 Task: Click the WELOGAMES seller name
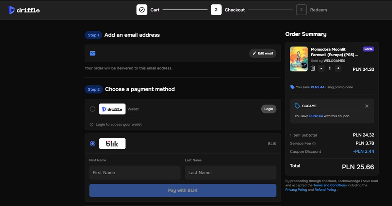[334, 61]
